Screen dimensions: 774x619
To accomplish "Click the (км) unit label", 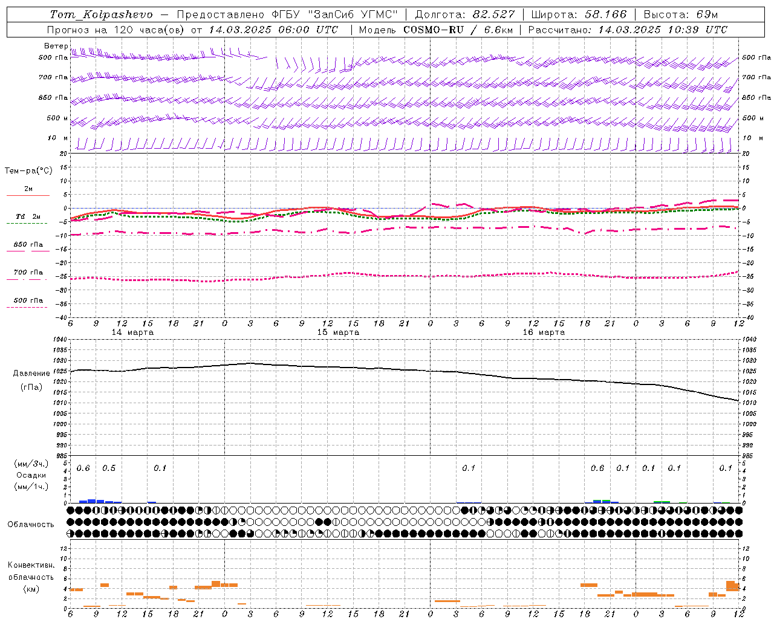I will (31, 589).
